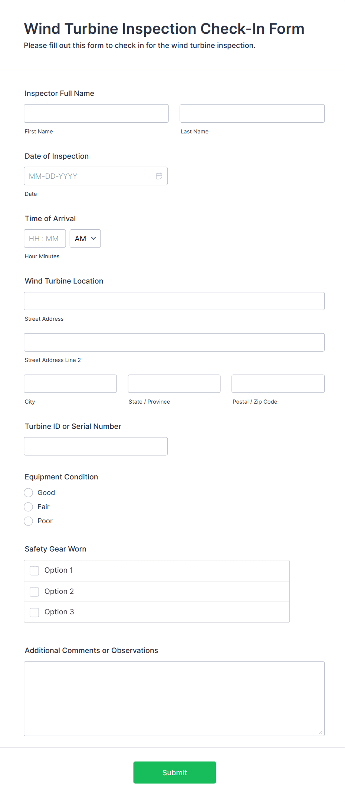This screenshot has width=345, height=802.
Task: Click the Street Address Line 2 field
Action: coord(174,342)
